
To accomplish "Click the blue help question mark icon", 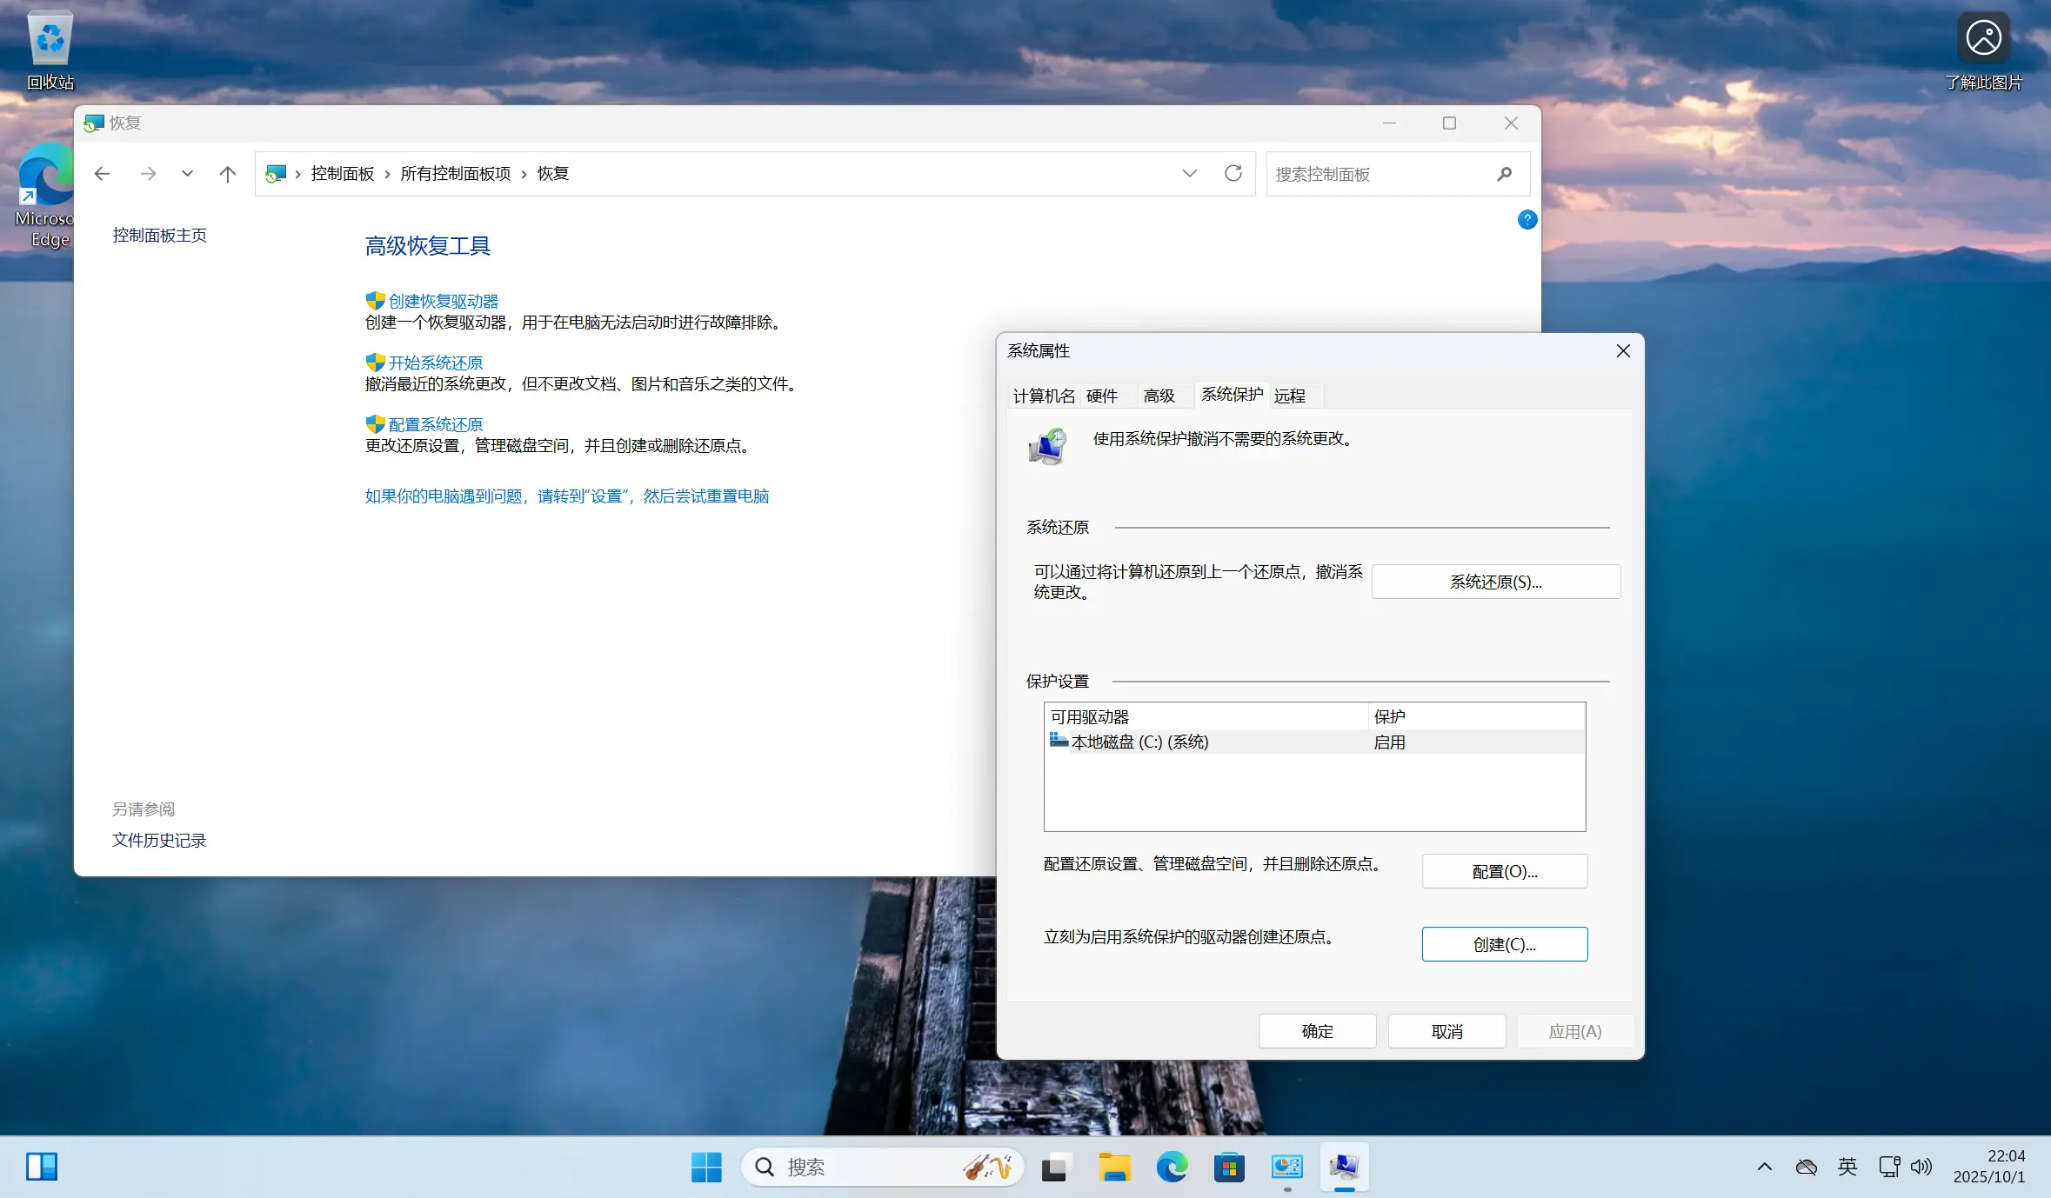I will [x=1527, y=220].
